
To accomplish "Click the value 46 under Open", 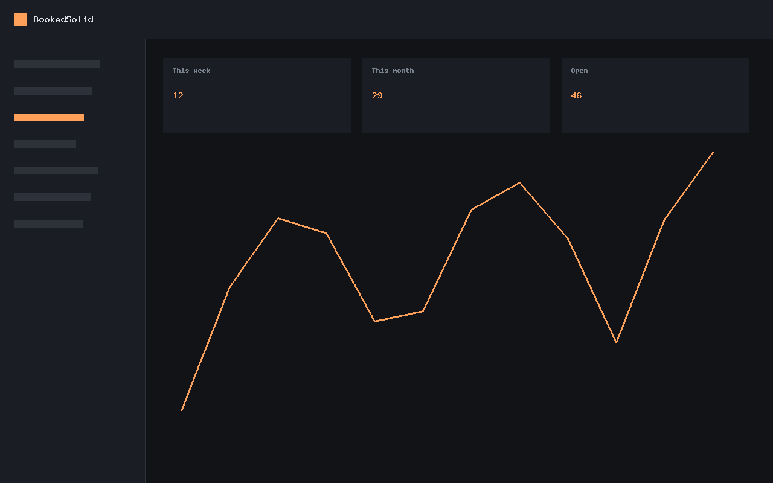I will 576,95.
